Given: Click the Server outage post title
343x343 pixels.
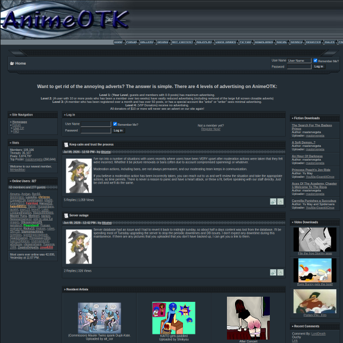Looking at the screenshot, I should 79,216.
